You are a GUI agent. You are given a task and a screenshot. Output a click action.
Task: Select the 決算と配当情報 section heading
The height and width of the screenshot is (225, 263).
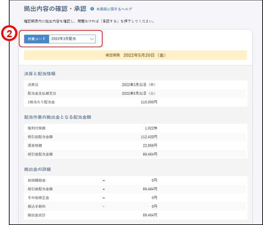[x=40, y=74]
